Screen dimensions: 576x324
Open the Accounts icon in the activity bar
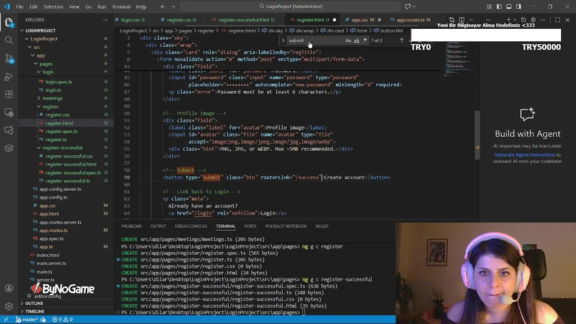pos(9,288)
